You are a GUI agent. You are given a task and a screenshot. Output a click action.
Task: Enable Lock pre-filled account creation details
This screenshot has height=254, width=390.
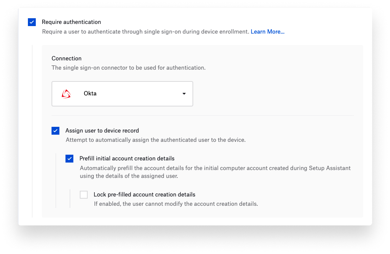pos(84,195)
